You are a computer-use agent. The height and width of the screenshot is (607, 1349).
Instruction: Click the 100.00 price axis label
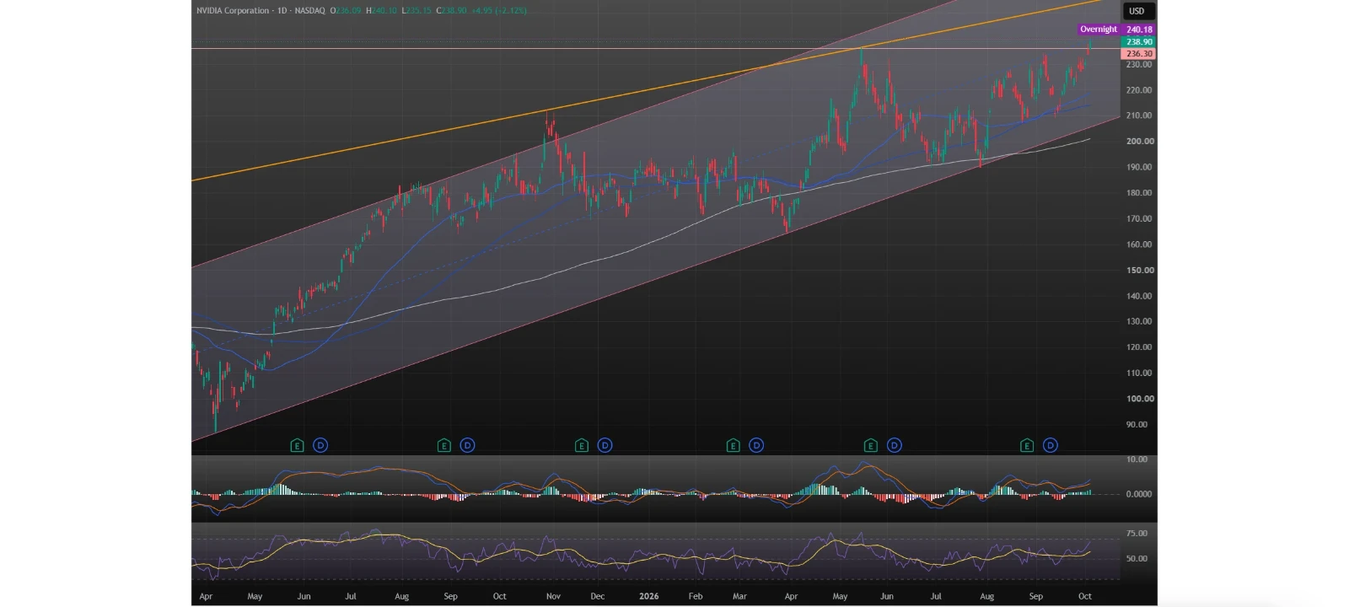click(x=1140, y=399)
